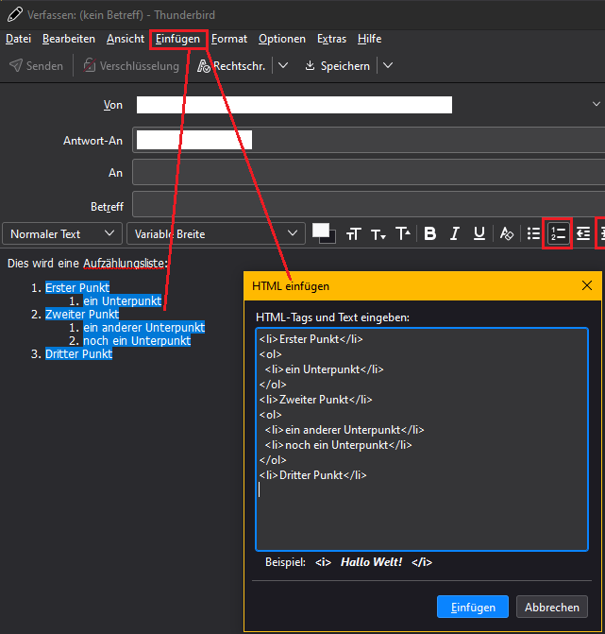The image size is (605, 634).
Task: Open the Variable Breite font dropdown
Action: click(217, 233)
